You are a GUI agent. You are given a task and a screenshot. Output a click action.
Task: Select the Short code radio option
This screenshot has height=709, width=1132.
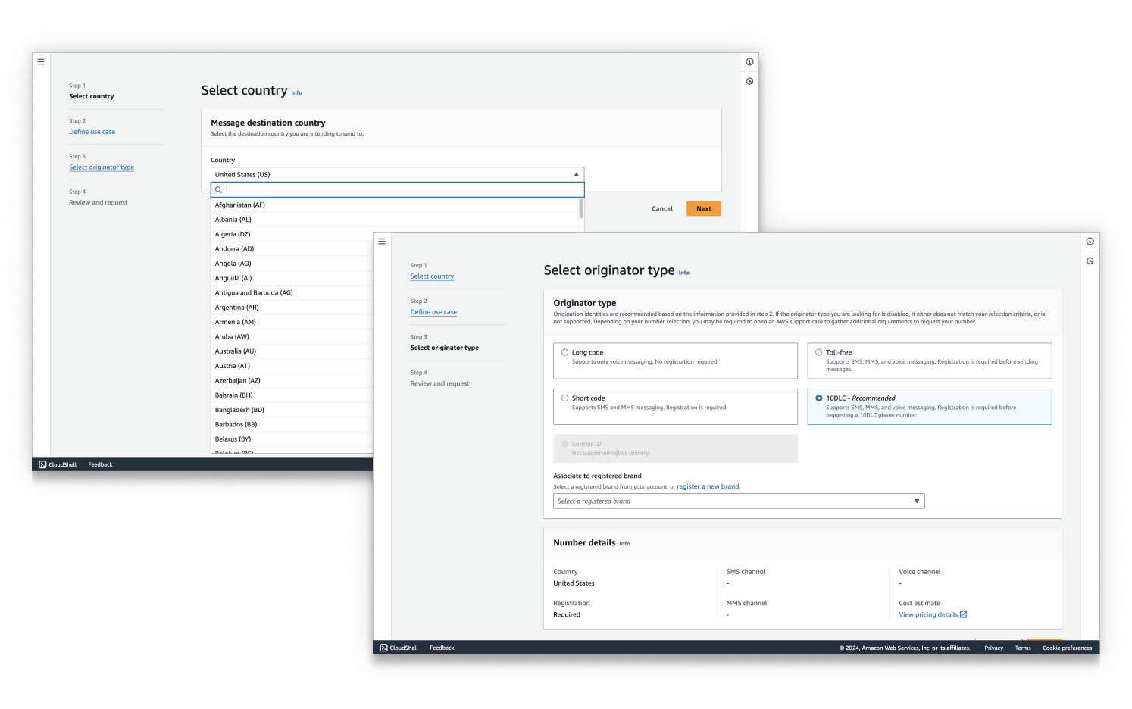point(564,398)
